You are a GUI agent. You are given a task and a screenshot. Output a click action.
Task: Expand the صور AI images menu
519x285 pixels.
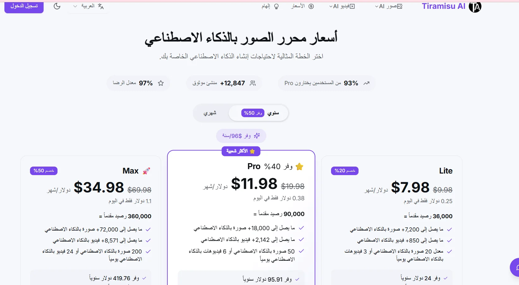click(389, 6)
